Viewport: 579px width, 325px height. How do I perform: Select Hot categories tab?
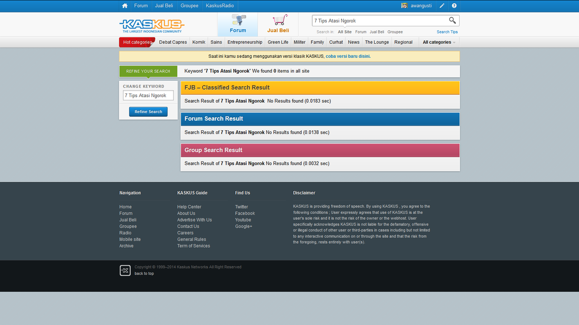click(137, 42)
